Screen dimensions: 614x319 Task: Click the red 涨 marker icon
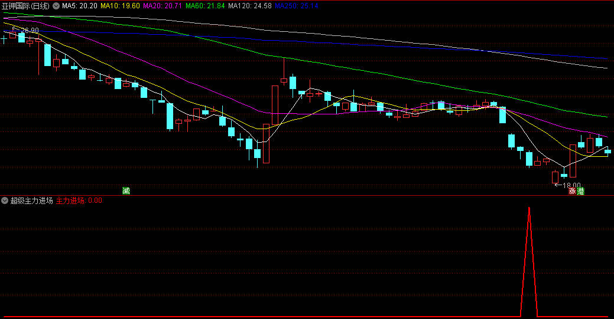[572, 191]
